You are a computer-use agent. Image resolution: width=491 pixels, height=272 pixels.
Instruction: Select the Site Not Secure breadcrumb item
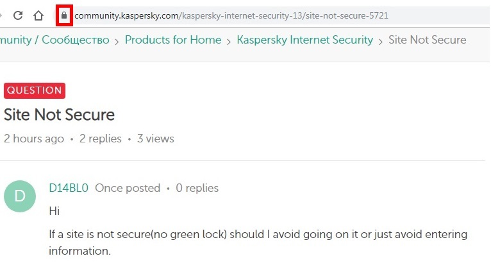tap(428, 40)
